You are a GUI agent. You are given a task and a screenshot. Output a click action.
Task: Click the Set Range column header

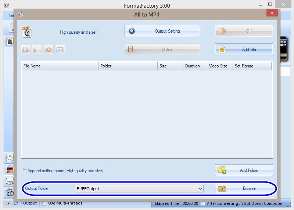pyautogui.click(x=252, y=66)
